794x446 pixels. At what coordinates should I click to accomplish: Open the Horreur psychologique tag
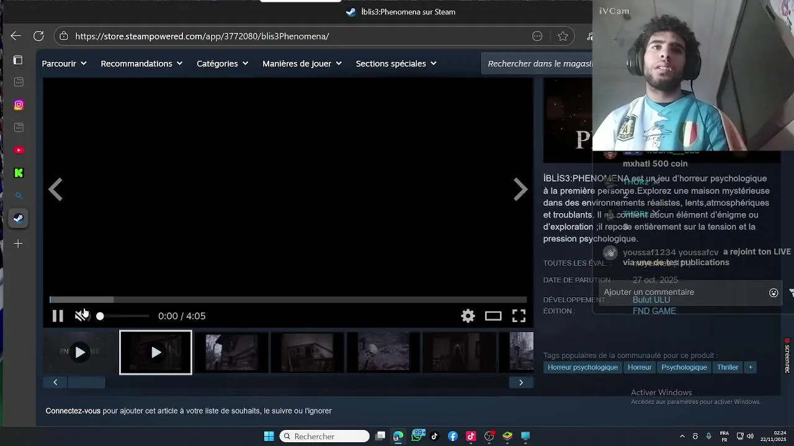(582, 367)
